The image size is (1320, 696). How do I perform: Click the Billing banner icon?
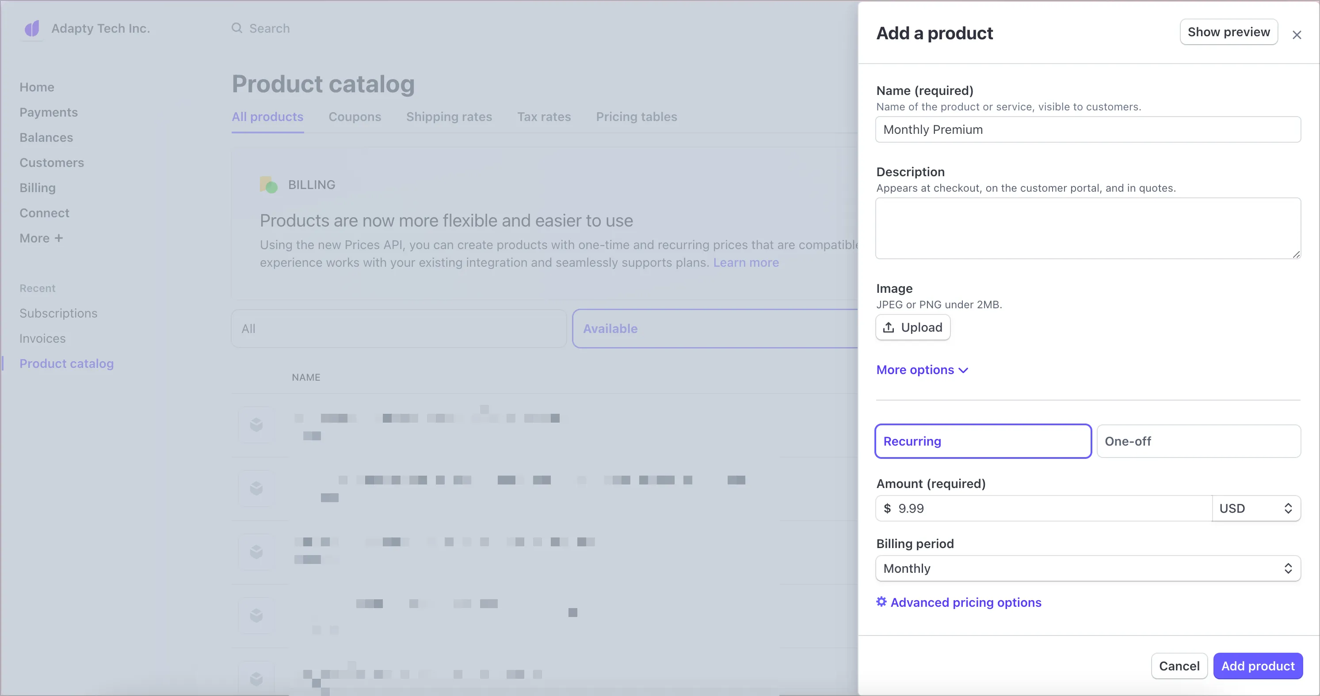(268, 185)
